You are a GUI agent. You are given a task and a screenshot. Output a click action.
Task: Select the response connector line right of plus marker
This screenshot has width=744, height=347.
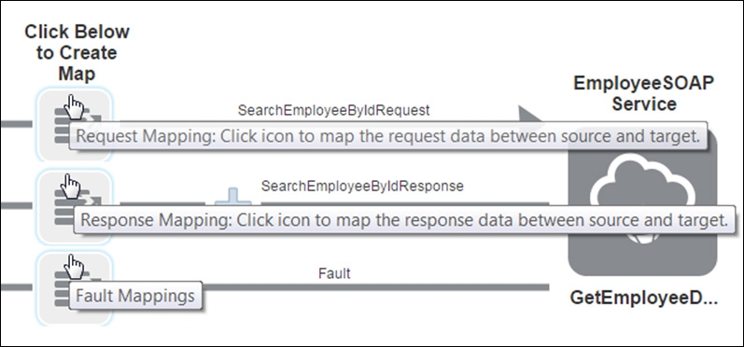pyautogui.click(x=405, y=204)
